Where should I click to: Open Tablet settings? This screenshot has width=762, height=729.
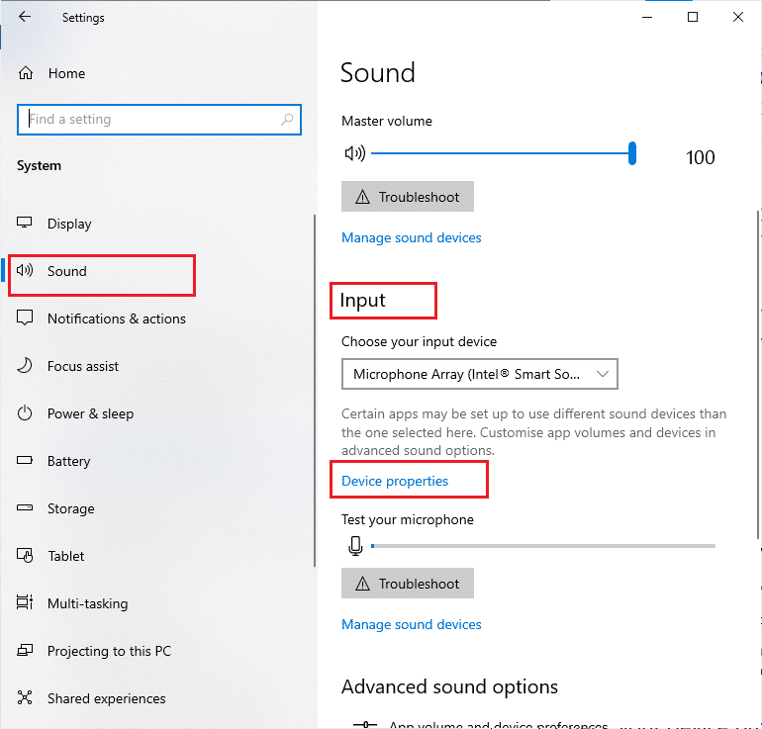pos(65,556)
